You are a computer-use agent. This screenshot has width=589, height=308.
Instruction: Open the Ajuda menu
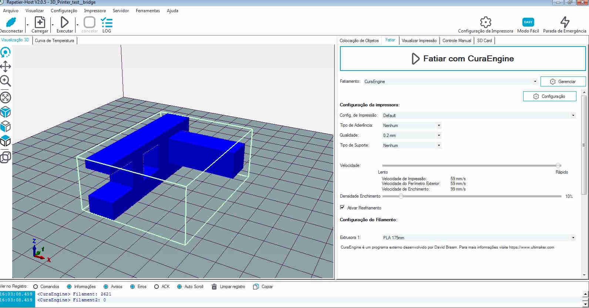[172, 11]
